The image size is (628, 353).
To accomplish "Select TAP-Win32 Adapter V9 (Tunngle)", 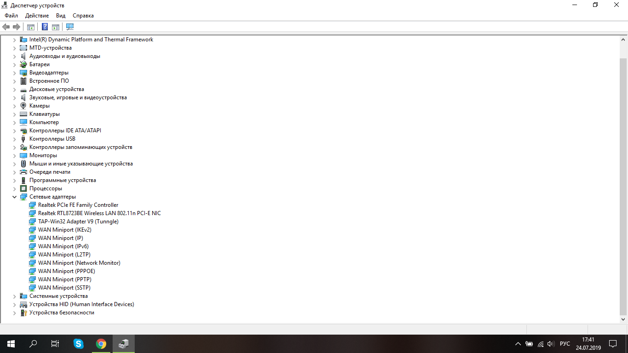I will click(x=78, y=222).
